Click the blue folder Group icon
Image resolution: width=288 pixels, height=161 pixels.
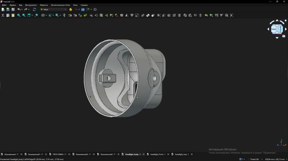tap(83, 9)
